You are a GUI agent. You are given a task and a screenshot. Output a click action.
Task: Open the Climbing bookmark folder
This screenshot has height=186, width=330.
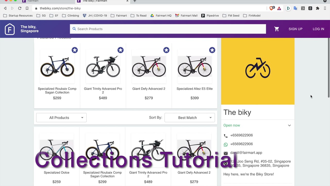pyautogui.click(x=71, y=16)
